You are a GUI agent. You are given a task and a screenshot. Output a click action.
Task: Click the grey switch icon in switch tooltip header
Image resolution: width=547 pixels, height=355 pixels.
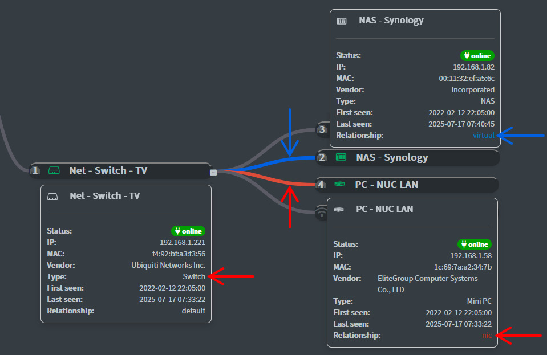tap(52, 196)
